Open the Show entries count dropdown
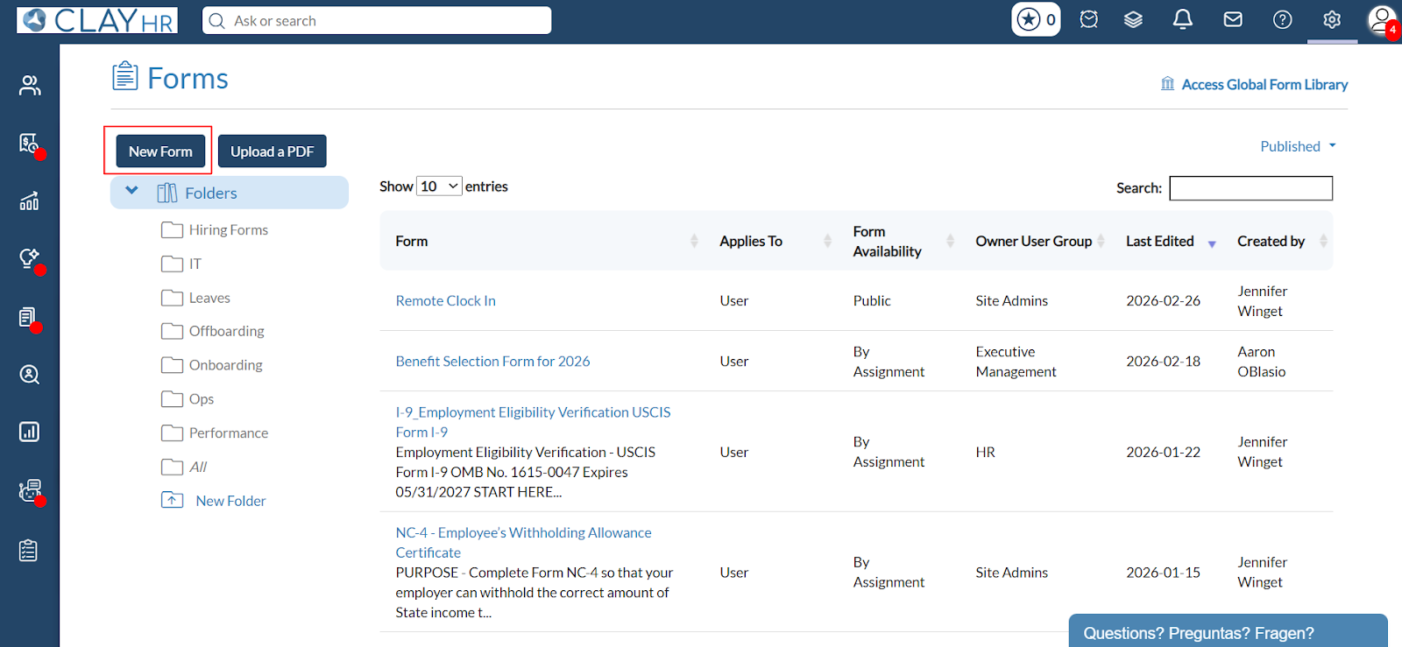Image resolution: width=1402 pixels, height=647 pixels. (x=439, y=186)
